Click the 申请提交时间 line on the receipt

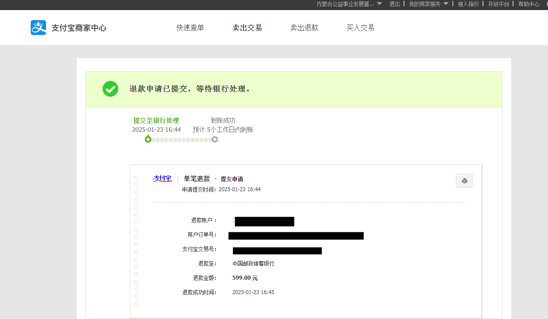coord(222,189)
